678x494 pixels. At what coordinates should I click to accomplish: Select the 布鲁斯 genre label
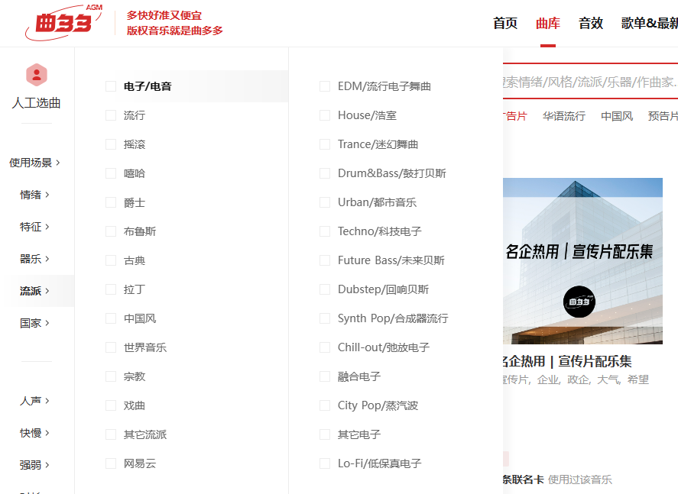[x=140, y=231]
